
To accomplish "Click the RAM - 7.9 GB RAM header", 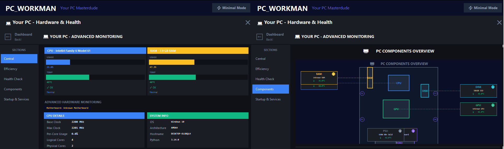I will coord(198,51).
